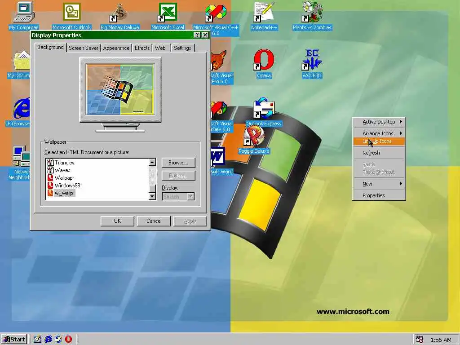Choose the Wallpapr wallpaper entry
The height and width of the screenshot is (345, 460).
[x=61, y=178]
